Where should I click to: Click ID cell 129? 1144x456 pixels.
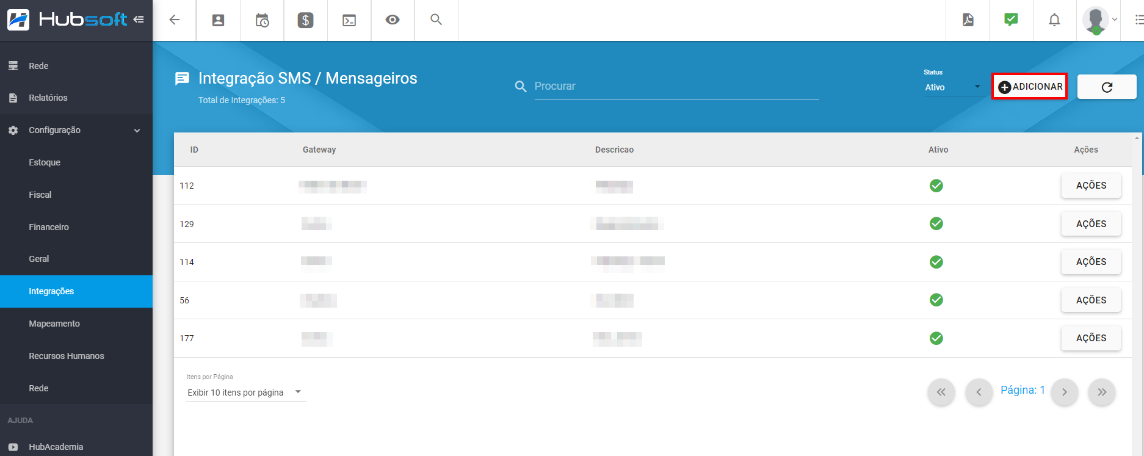tap(187, 224)
